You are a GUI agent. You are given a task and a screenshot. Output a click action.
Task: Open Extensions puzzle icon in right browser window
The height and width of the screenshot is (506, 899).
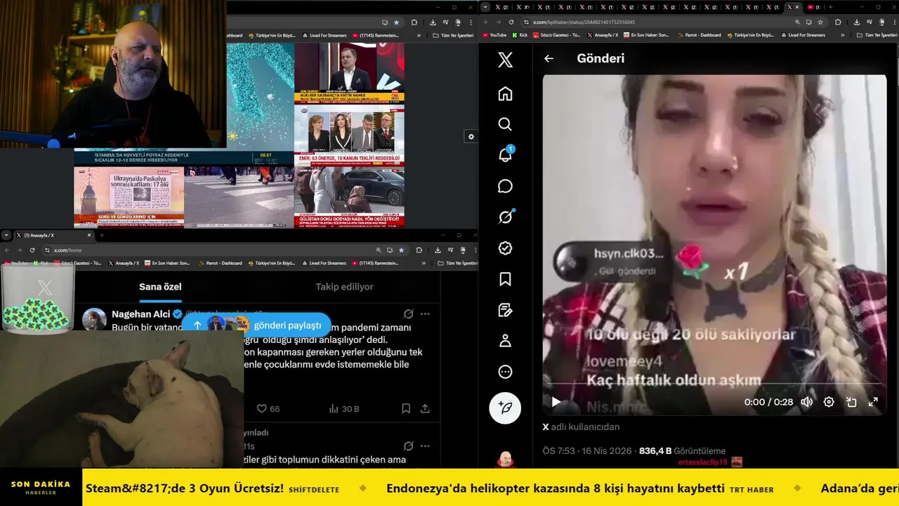point(838,22)
